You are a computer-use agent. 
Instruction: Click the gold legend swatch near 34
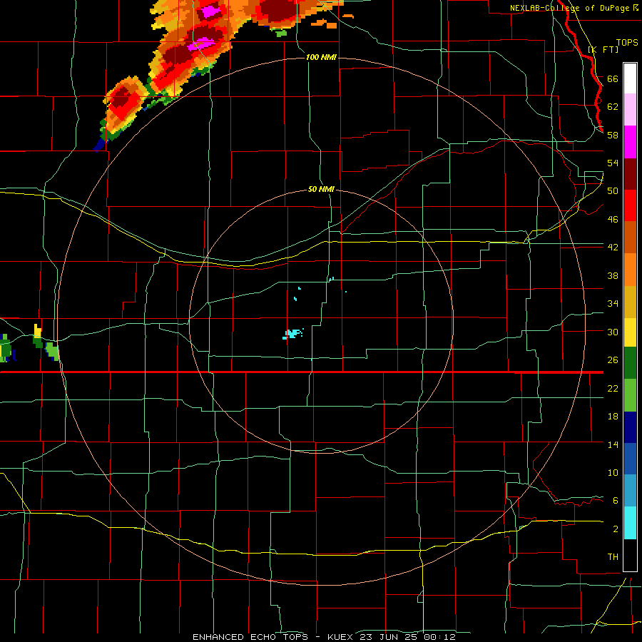click(x=630, y=302)
